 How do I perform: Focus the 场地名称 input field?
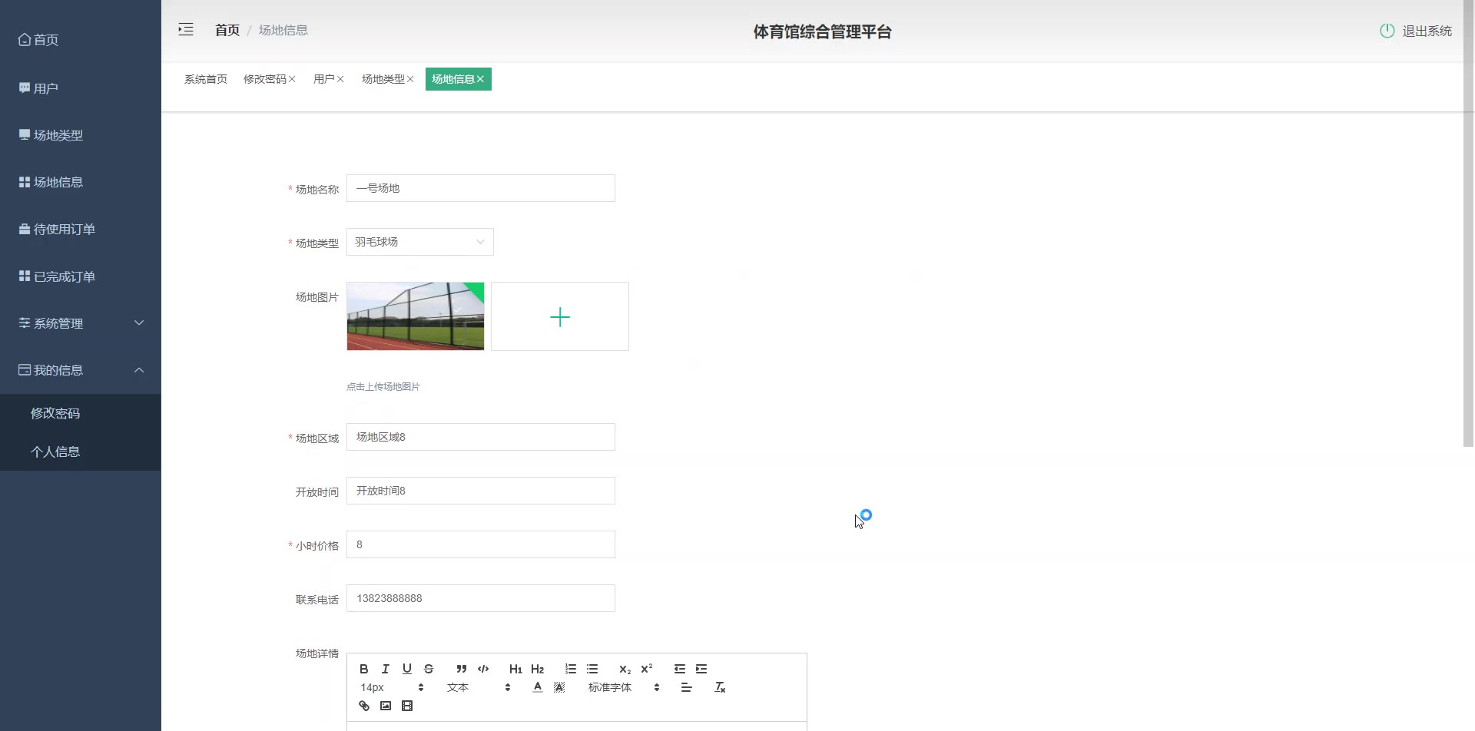(x=481, y=188)
